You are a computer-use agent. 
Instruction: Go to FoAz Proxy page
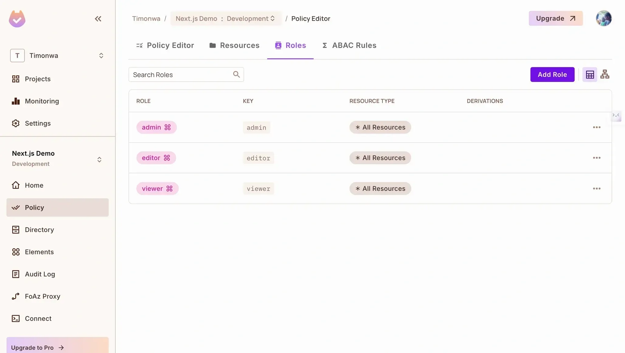[42, 297]
